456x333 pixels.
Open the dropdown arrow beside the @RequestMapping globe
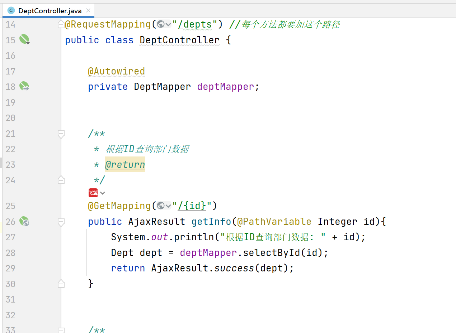[x=168, y=25]
